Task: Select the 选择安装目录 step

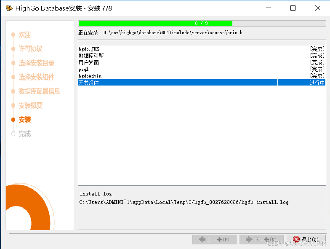Action: 36,63
